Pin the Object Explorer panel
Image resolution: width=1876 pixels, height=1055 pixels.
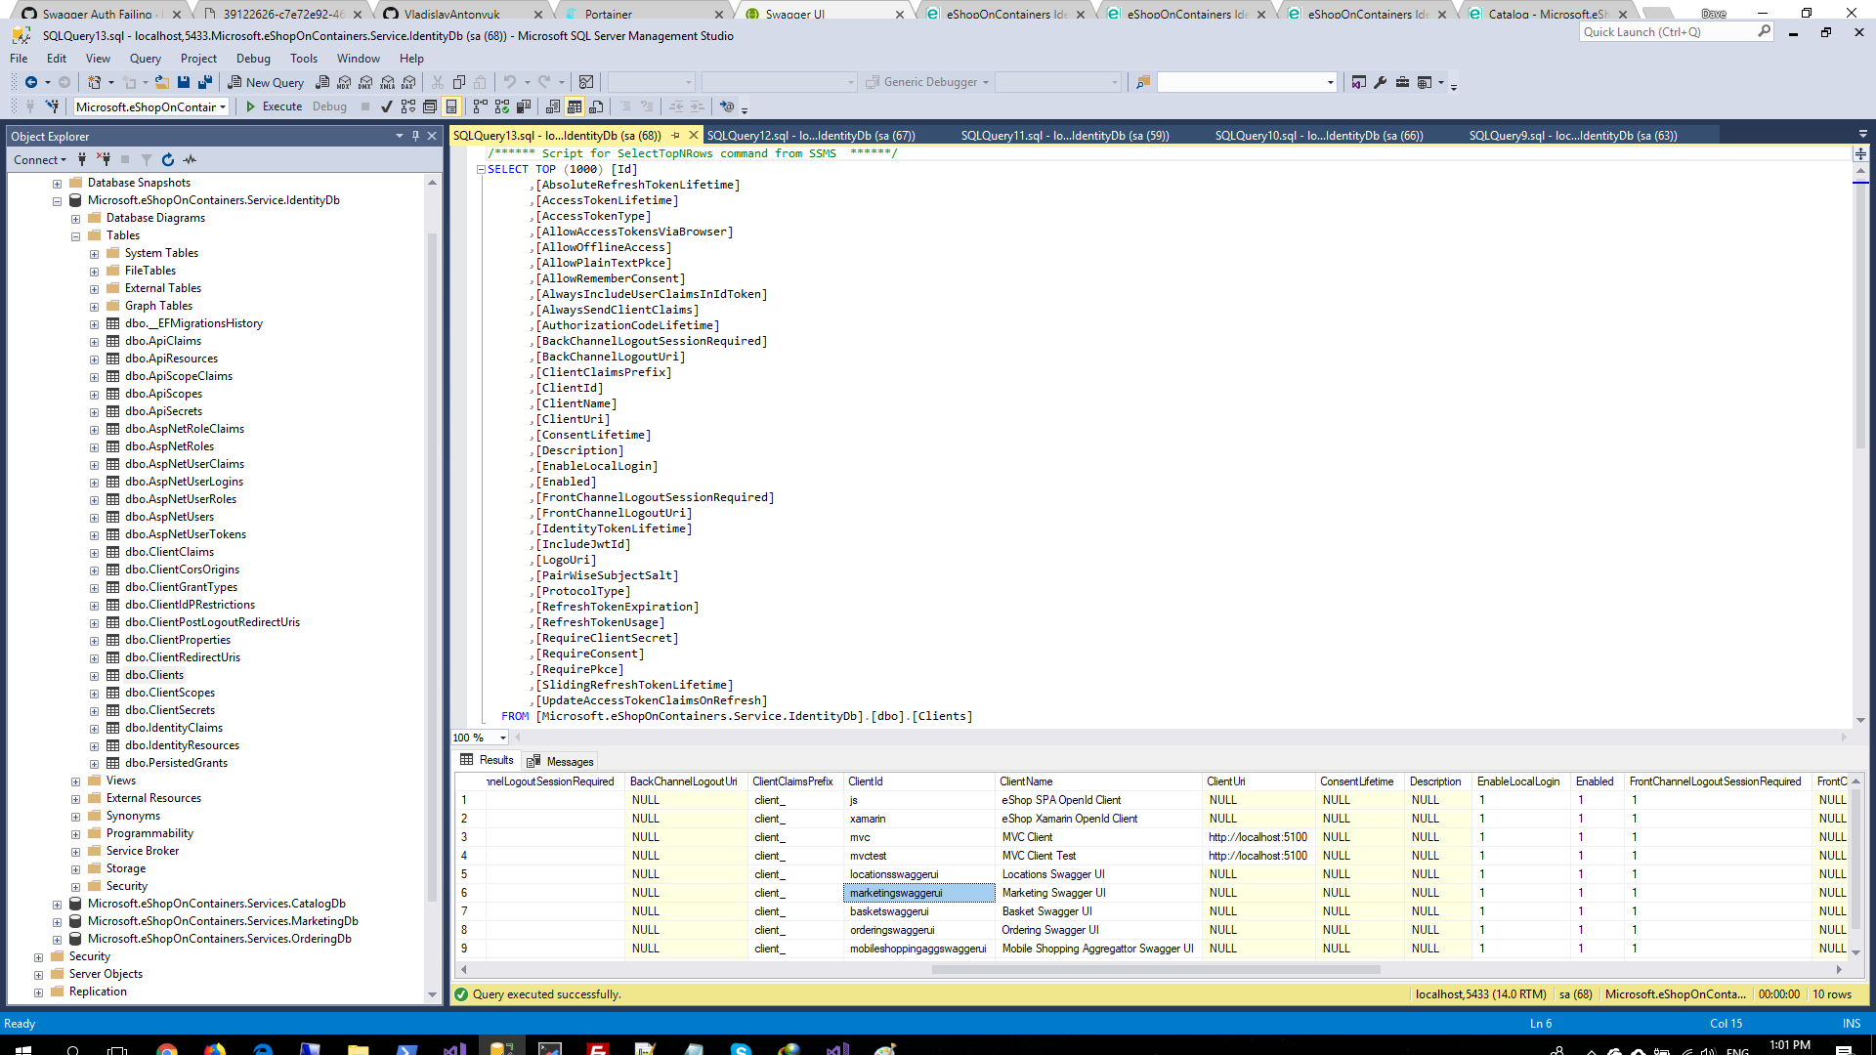coord(417,136)
